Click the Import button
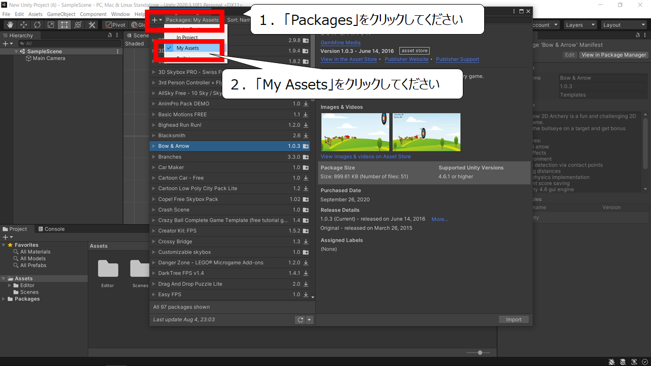The width and height of the screenshot is (651, 366). pyautogui.click(x=514, y=320)
